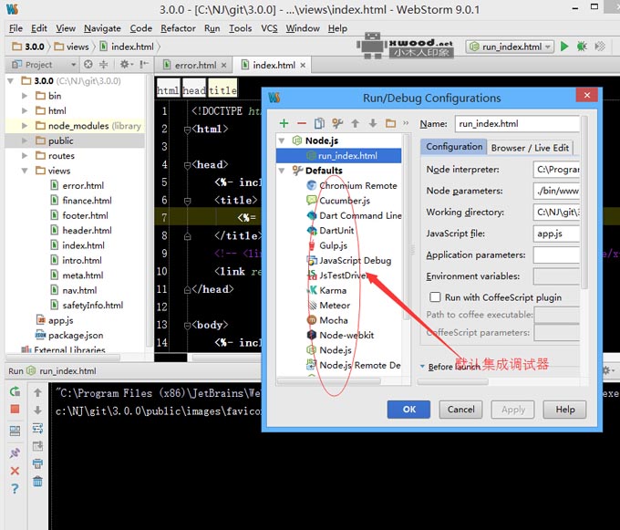Collapse Node.js group in configurations
The width and height of the screenshot is (620, 530).
click(x=282, y=140)
